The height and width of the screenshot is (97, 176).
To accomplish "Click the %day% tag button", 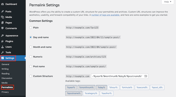I will (101, 87).
